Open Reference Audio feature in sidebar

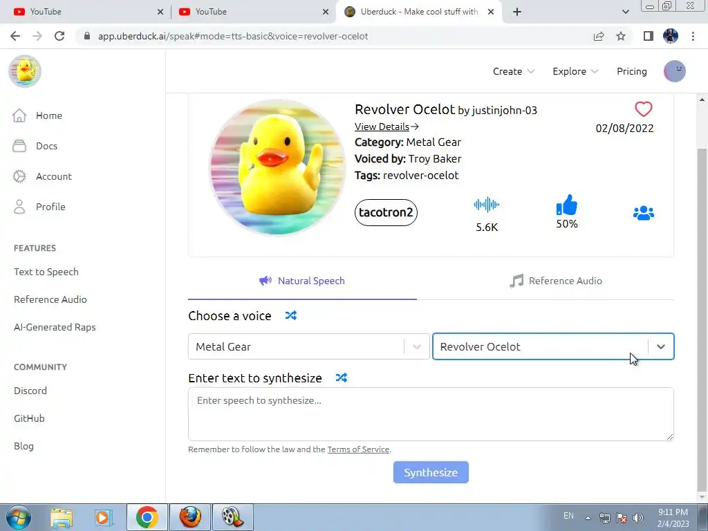50,299
